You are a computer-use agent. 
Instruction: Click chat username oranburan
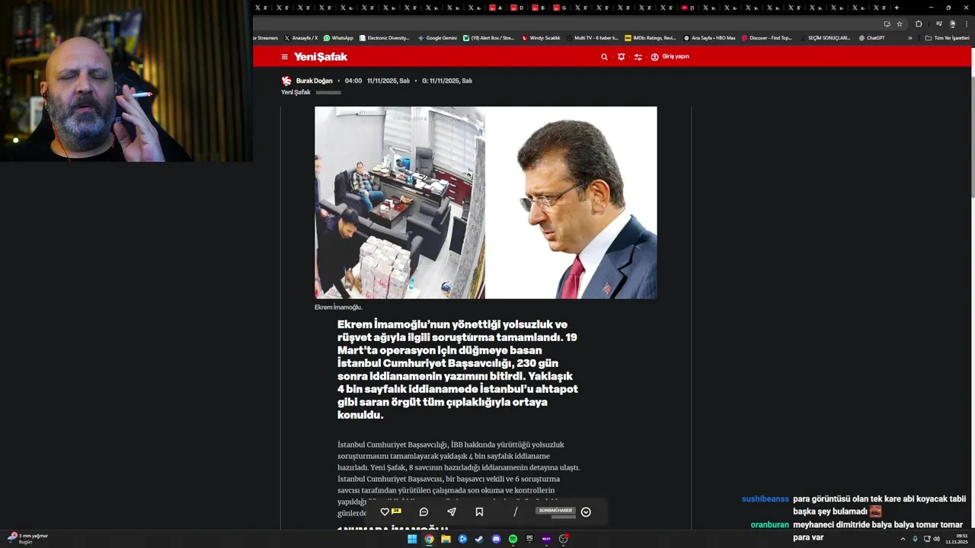tap(770, 525)
